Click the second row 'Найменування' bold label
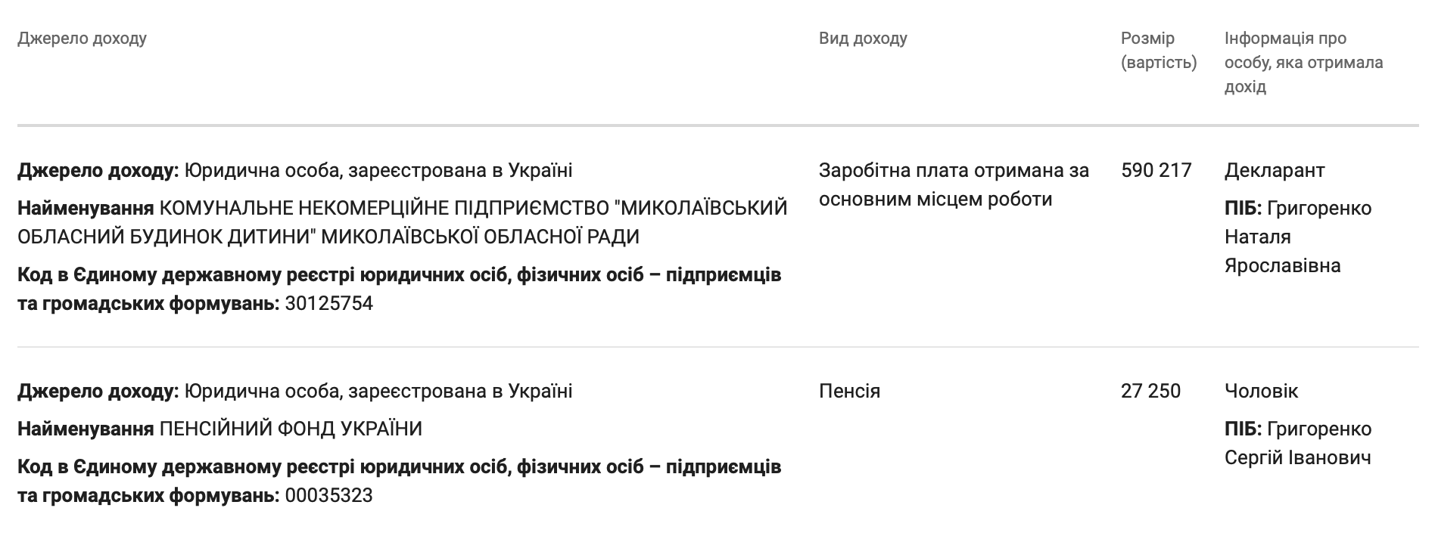The width and height of the screenshot is (1435, 539). 86,429
